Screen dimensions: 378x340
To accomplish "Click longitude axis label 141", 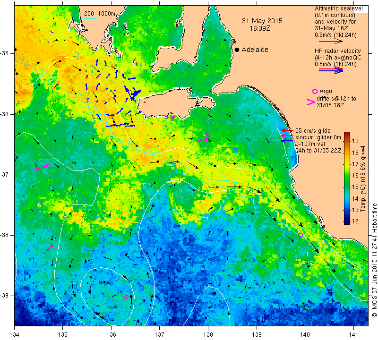I will 353,335.
